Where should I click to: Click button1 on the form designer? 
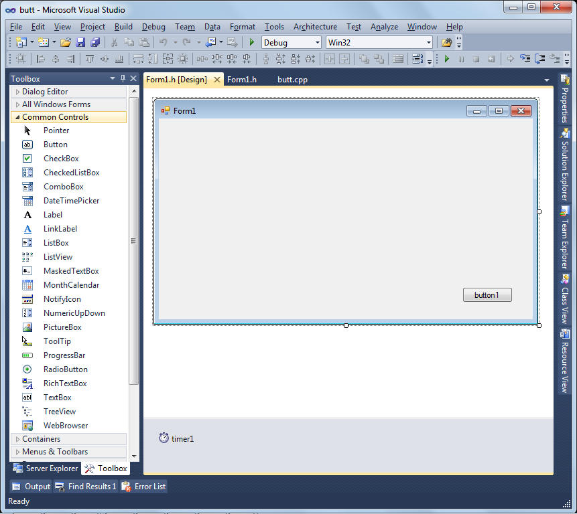(x=487, y=295)
